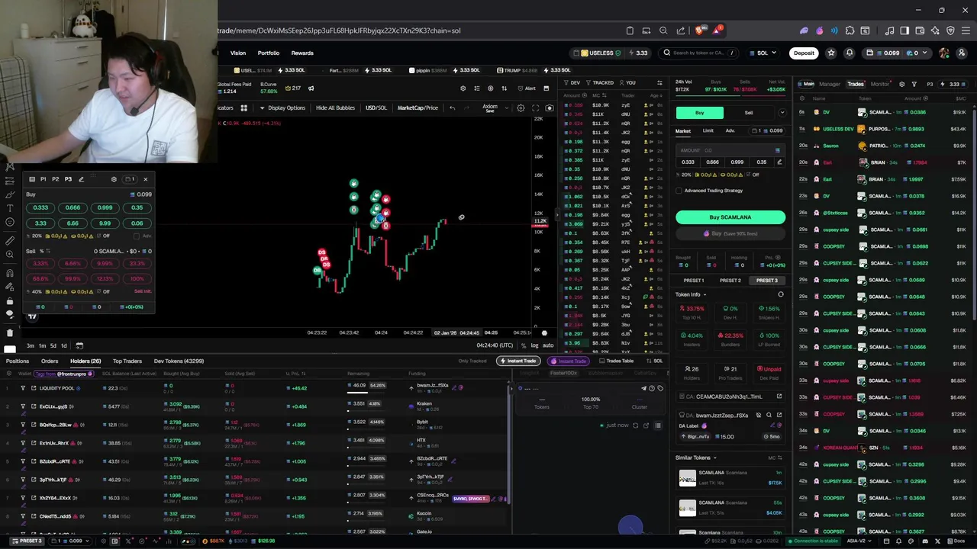Toggle MarketCap/Price display
The image size is (977, 549).
coord(418,108)
